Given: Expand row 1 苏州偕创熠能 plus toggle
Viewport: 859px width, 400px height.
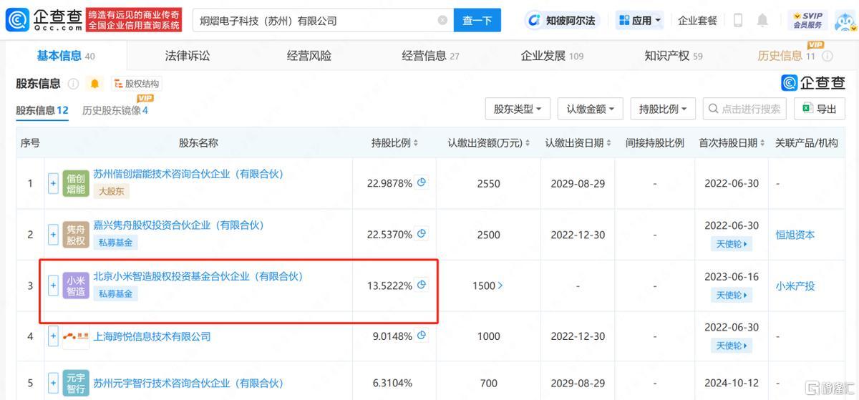Looking at the screenshot, I should (x=53, y=183).
